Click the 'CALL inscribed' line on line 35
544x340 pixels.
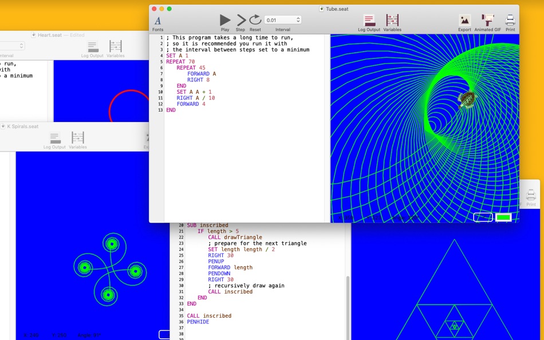point(209,316)
